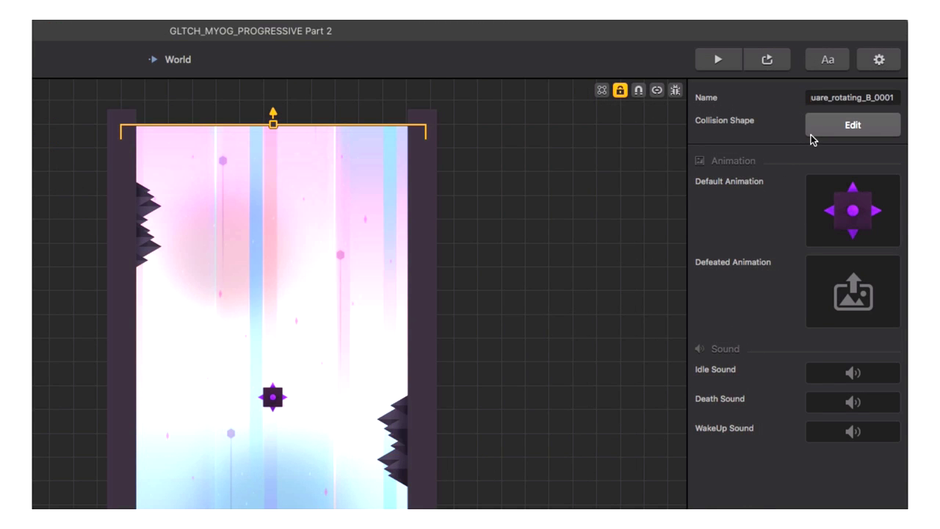Select the Default Animation thumbnail
Viewport: 940px width, 529px height.
[x=853, y=211]
